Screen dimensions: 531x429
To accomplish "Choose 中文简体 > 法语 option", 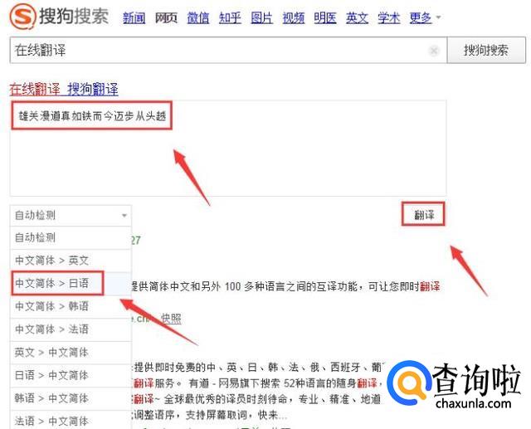I will point(71,329).
